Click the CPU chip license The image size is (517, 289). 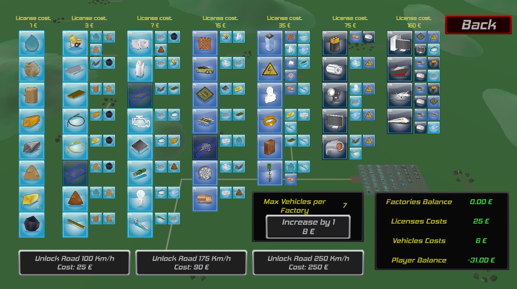pos(205,95)
